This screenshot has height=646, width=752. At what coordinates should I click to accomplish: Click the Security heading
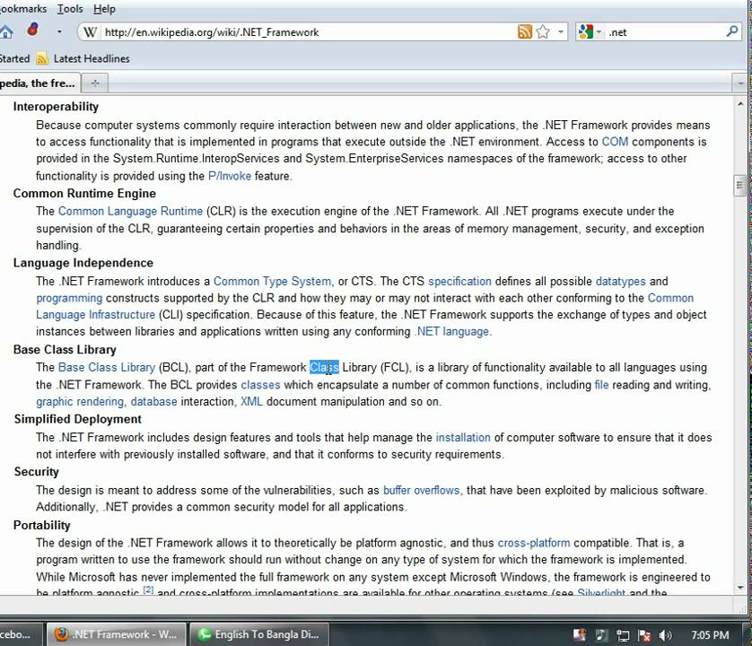pos(37,471)
